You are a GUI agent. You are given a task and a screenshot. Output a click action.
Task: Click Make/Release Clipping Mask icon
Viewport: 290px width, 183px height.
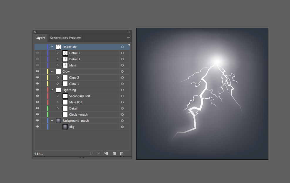click(99, 153)
